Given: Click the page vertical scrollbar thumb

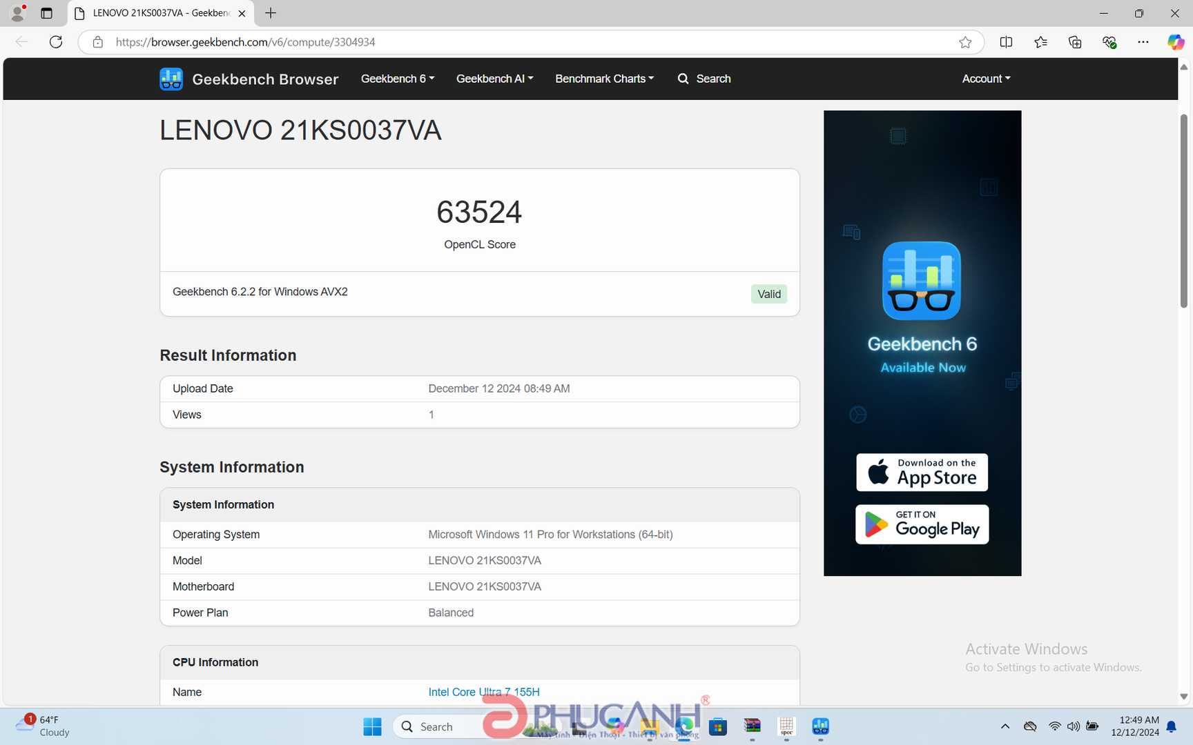Looking at the screenshot, I should pyautogui.click(x=1183, y=211).
